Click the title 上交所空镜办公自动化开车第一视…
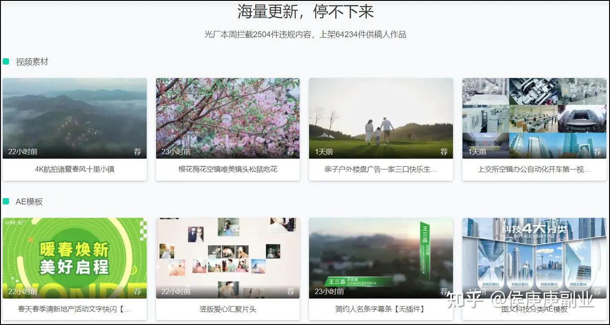Image resolution: width=610 pixels, height=325 pixels. click(x=534, y=169)
